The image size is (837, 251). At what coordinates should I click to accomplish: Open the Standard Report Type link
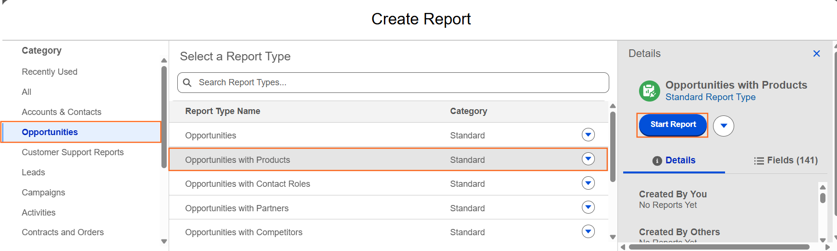(x=710, y=97)
